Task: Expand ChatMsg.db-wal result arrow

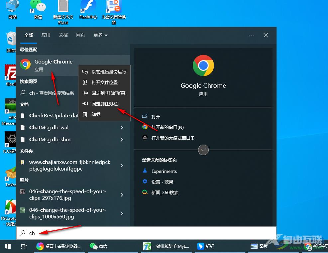Action: coord(122,128)
